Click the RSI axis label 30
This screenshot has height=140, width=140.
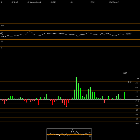pos(2,41)
